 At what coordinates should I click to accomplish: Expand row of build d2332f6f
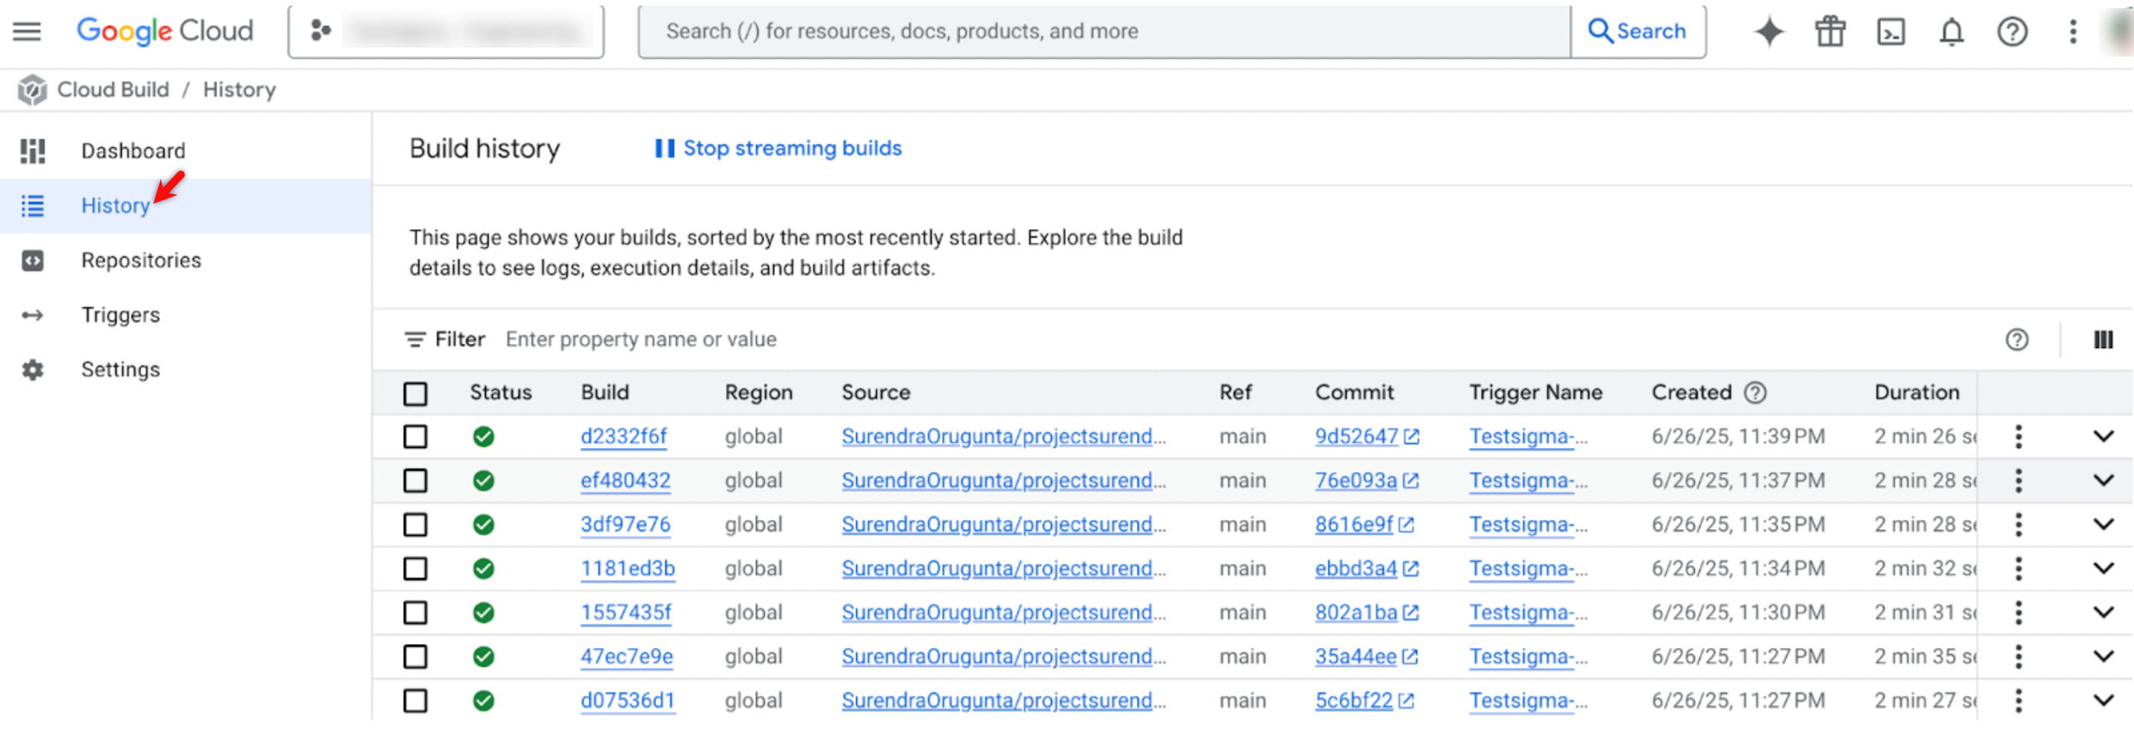(x=2103, y=436)
